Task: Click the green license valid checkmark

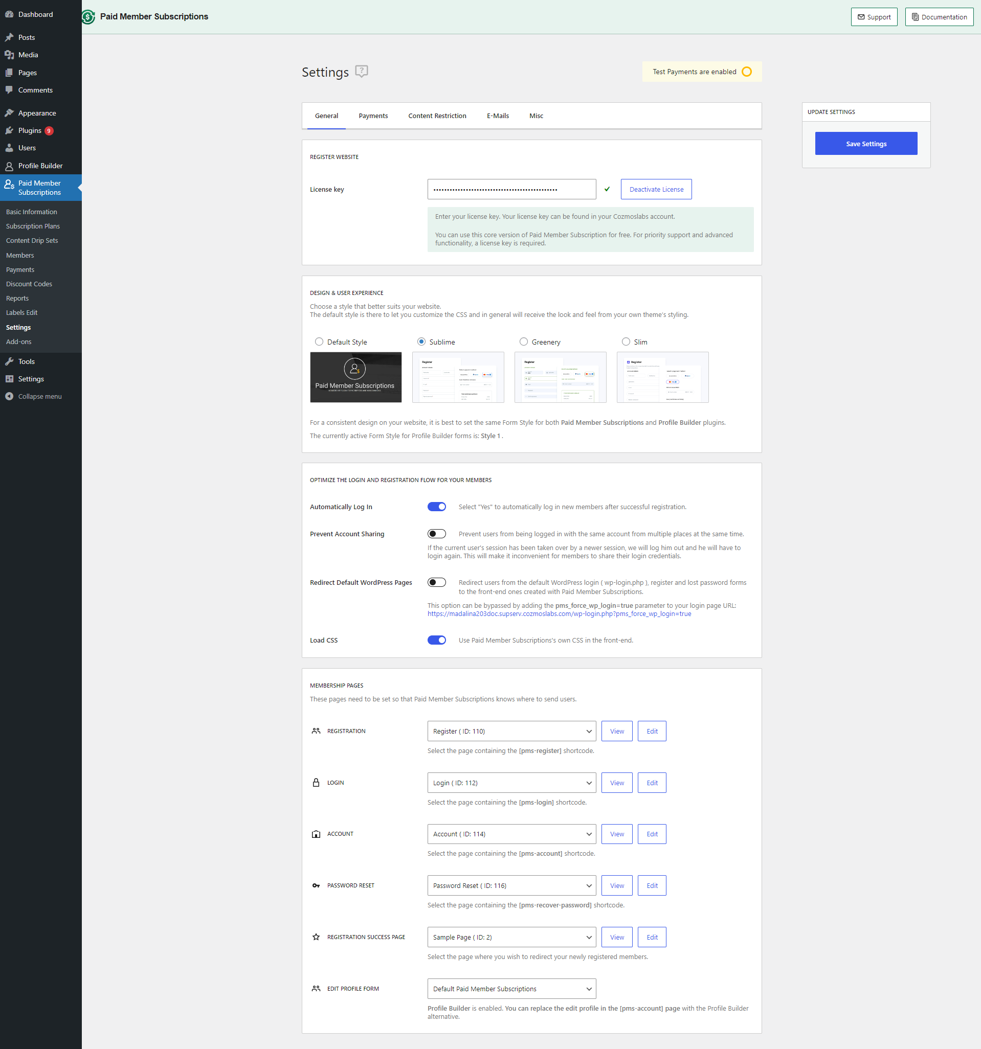Action: tap(607, 189)
